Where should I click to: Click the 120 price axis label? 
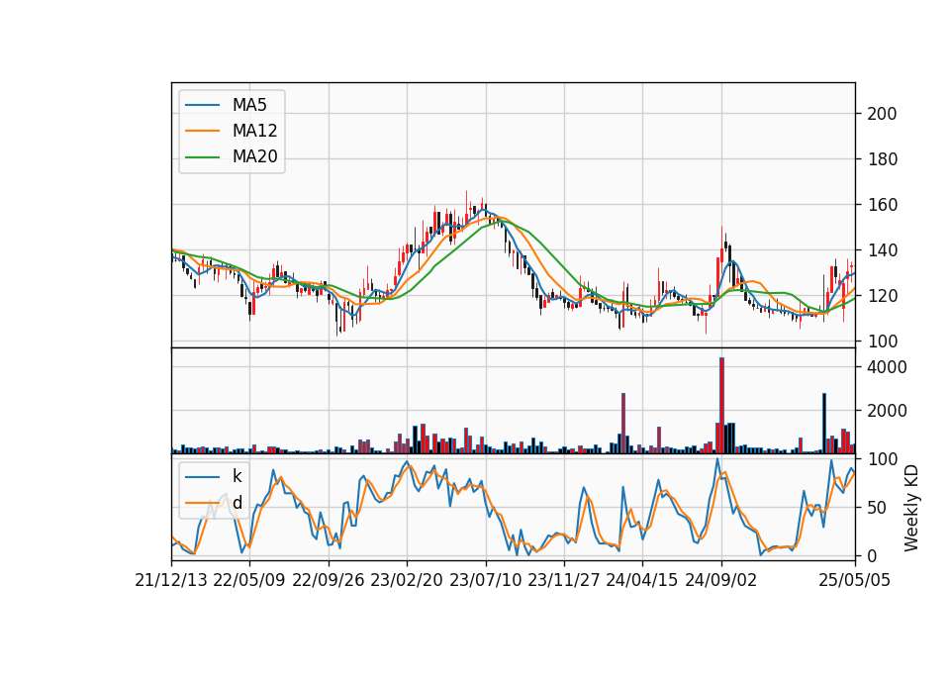point(882,296)
